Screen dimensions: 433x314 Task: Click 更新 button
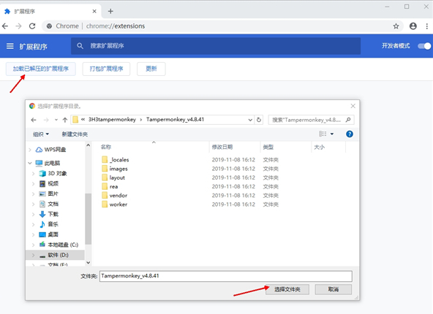click(151, 69)
